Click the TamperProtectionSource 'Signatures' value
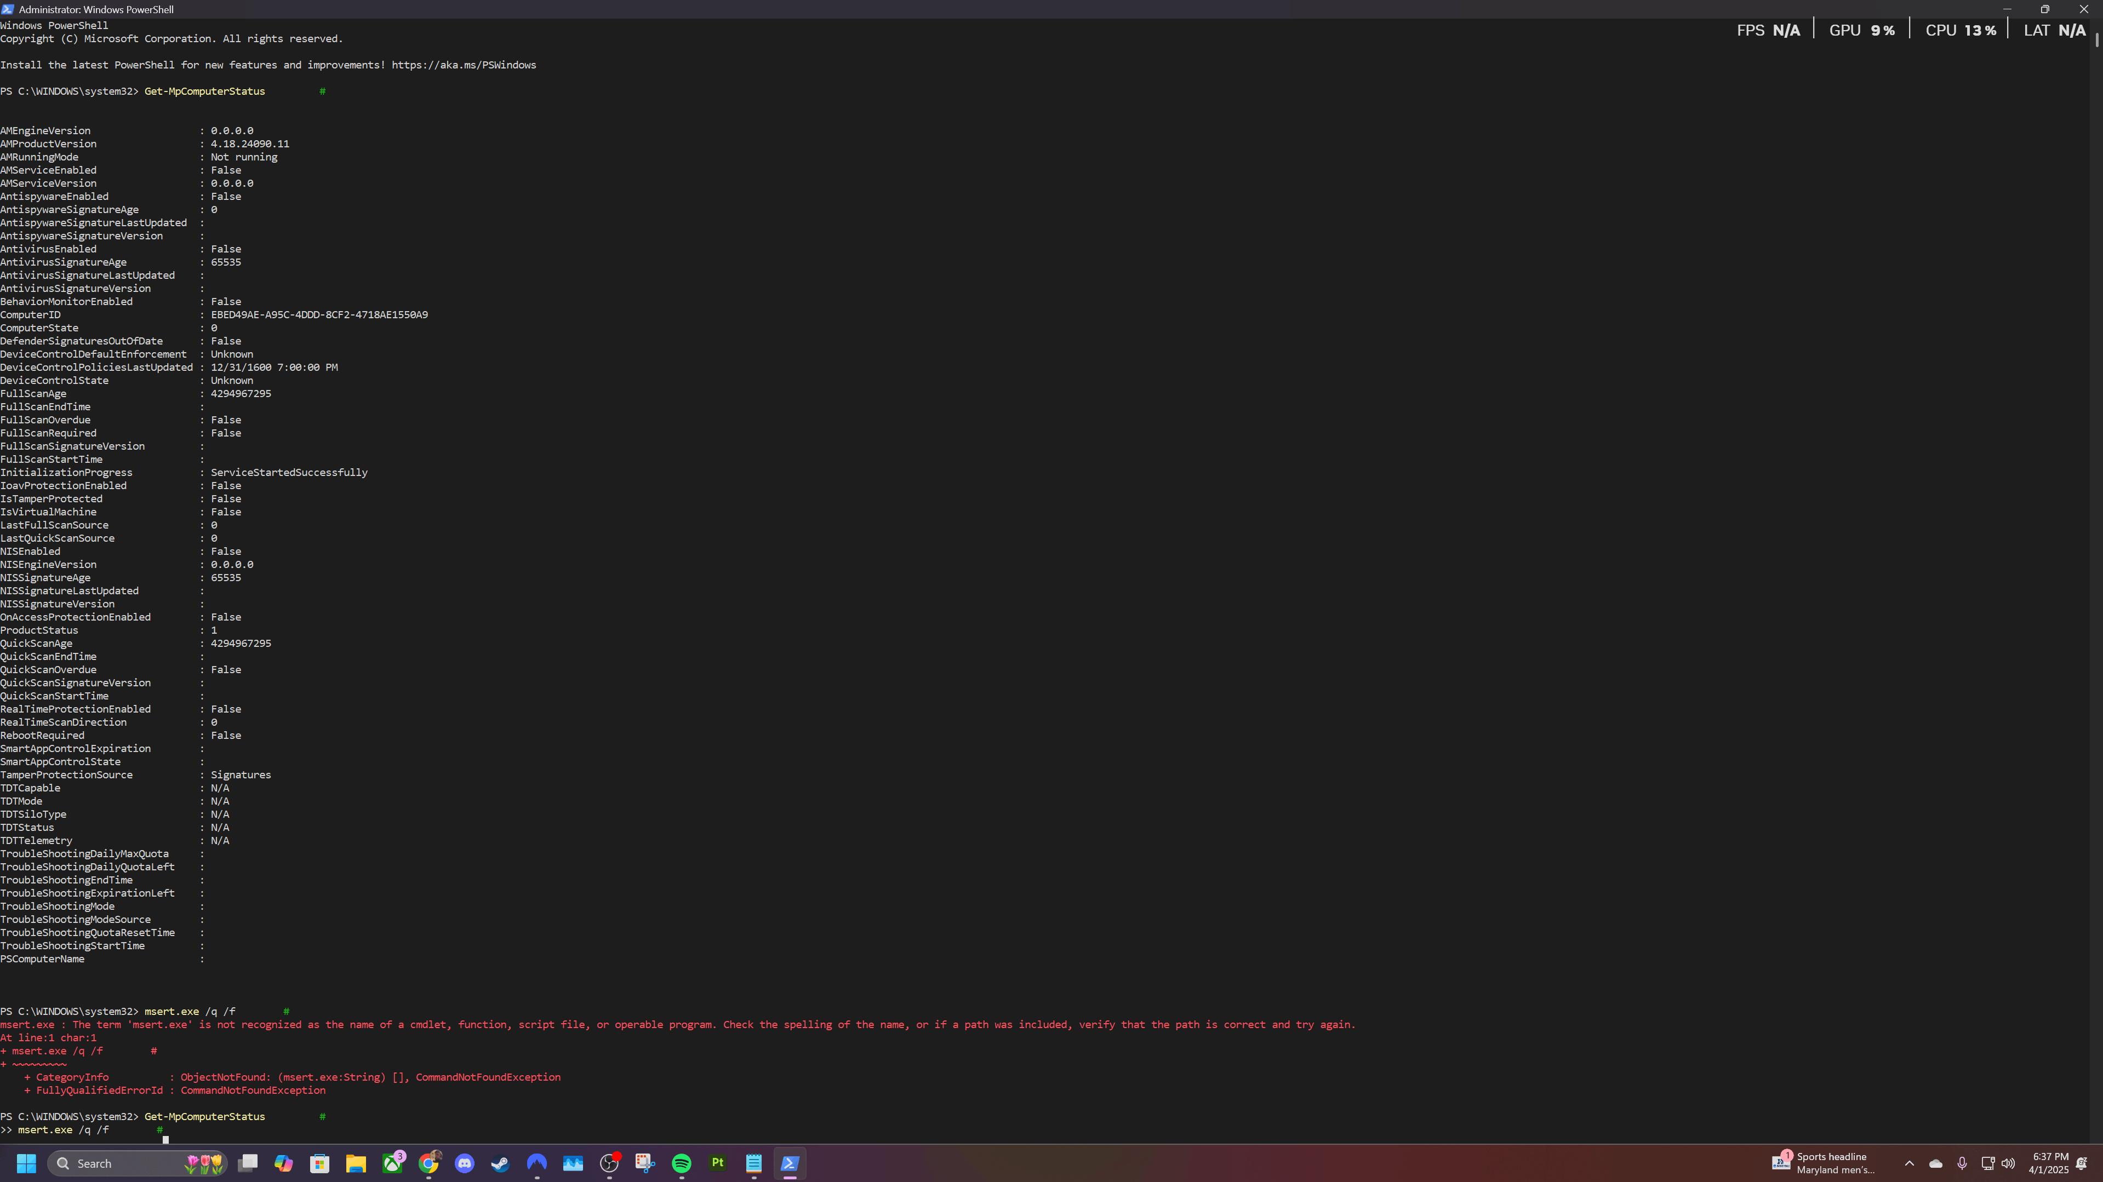Screen dimensions: 2103x1182 241,774
